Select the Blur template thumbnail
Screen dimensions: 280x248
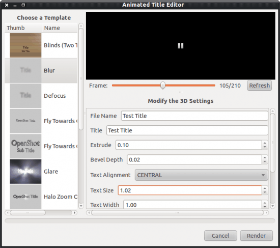click(25, 71)
